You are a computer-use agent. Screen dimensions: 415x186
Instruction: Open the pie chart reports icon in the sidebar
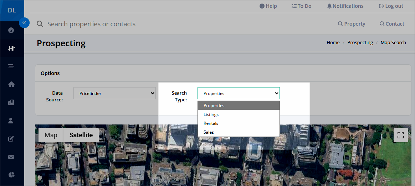(x=11, y=175)
